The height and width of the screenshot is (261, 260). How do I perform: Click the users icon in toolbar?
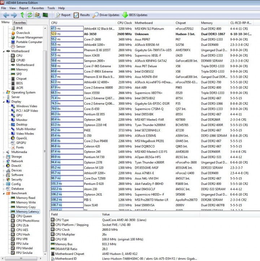[38, 15]
